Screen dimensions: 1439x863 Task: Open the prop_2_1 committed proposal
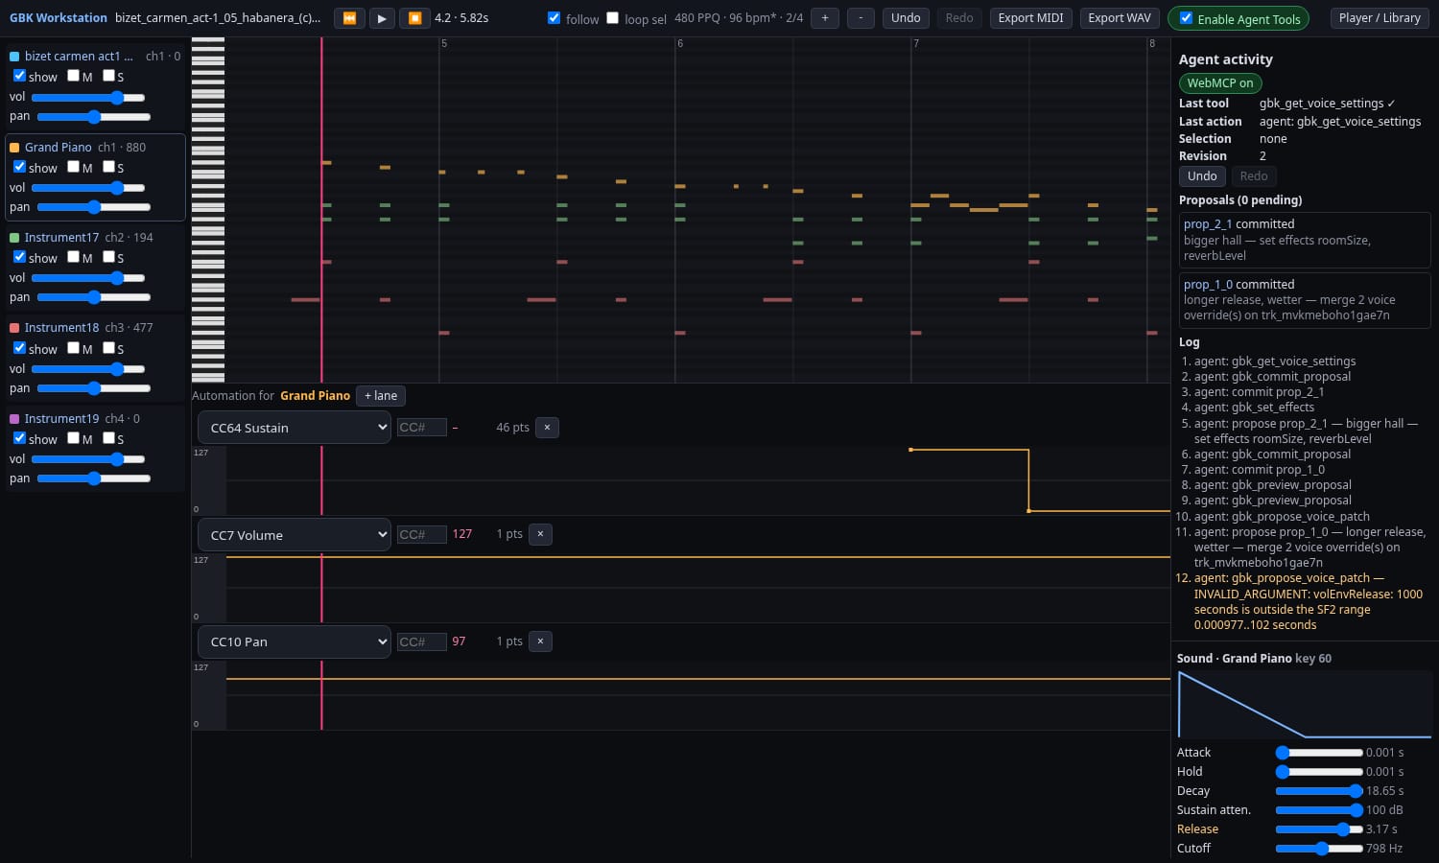point(1305,240)
